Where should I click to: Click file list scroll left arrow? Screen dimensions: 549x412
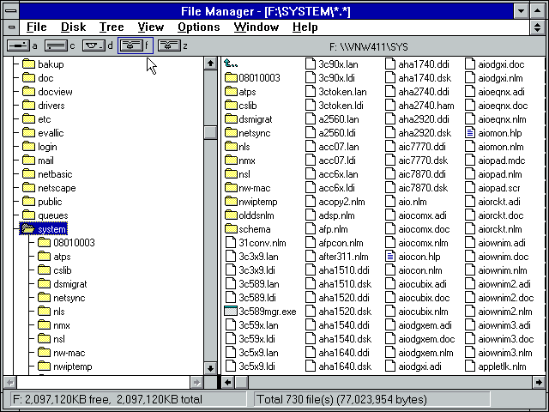(228, 382)
